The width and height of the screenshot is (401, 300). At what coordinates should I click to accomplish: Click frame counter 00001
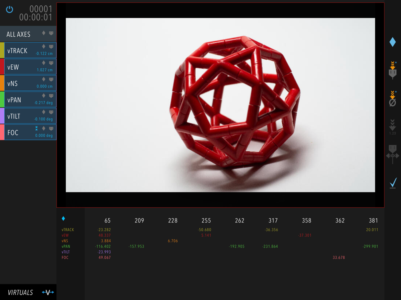point(41,9)
